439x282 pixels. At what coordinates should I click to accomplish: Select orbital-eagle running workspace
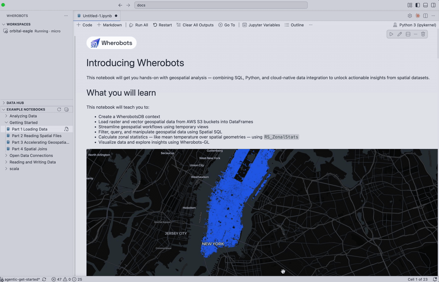(37, 31)
